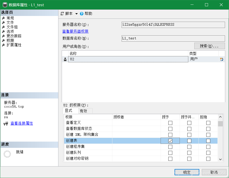Check 拒绝 for 创建队列
Image resolution: width=229 pixels, height=178 pixels.
(x=208, y=153)
